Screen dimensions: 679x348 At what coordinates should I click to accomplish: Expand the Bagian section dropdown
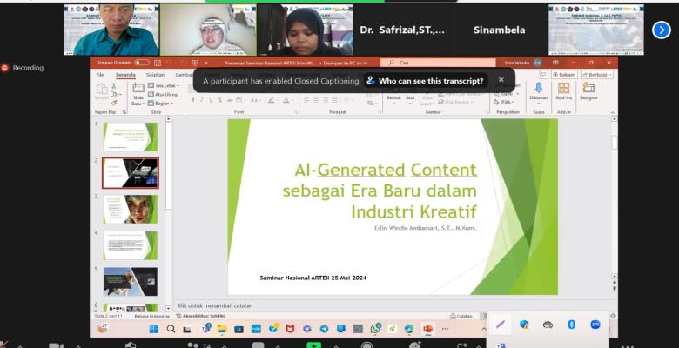pos(161,103)
